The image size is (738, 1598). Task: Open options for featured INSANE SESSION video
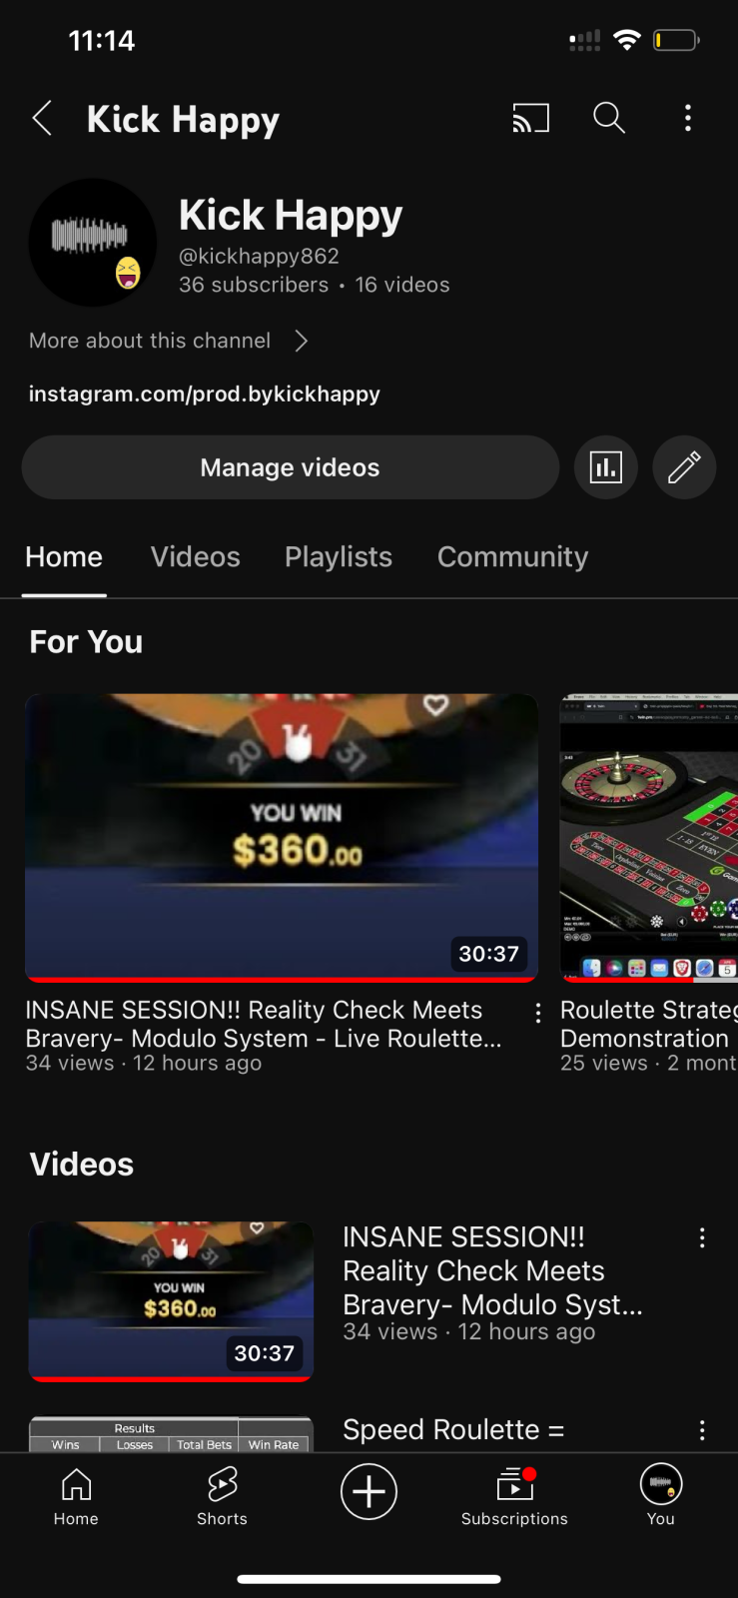(538, 1013)
